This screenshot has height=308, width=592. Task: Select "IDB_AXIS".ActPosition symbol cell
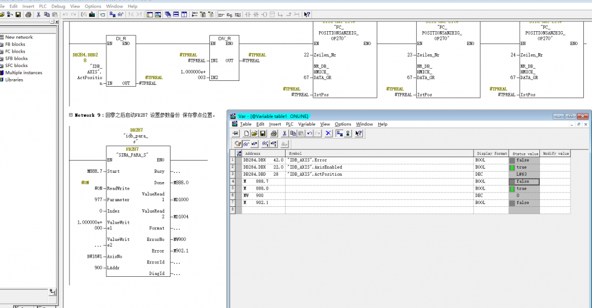(x=379, y=175)
